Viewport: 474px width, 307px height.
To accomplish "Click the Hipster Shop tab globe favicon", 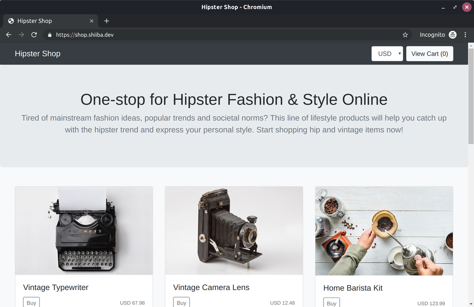I will 11,21.
